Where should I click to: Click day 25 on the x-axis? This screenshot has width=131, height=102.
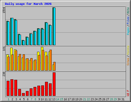click(x=100, y=99)
